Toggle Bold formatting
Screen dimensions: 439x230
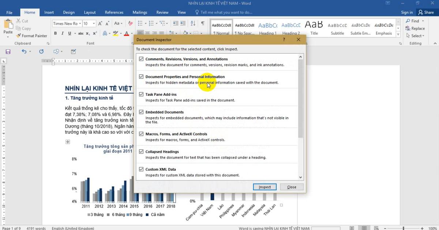(56, 34)
